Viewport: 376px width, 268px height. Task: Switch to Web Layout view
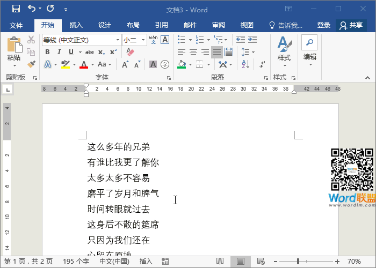(261, 262)
